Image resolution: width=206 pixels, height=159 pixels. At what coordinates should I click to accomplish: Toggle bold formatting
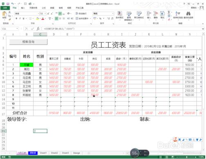16,18
